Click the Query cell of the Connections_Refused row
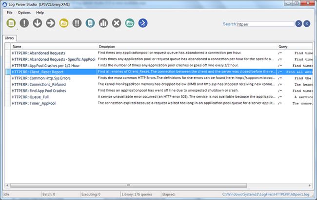 point(295,85)
